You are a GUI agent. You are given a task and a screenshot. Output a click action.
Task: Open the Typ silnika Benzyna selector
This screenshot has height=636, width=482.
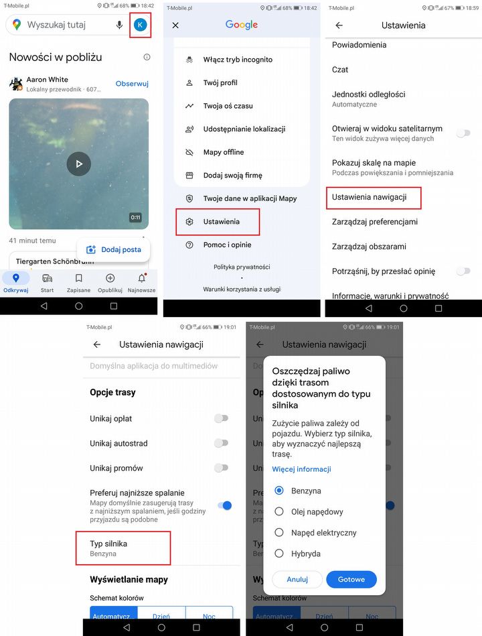123,548
